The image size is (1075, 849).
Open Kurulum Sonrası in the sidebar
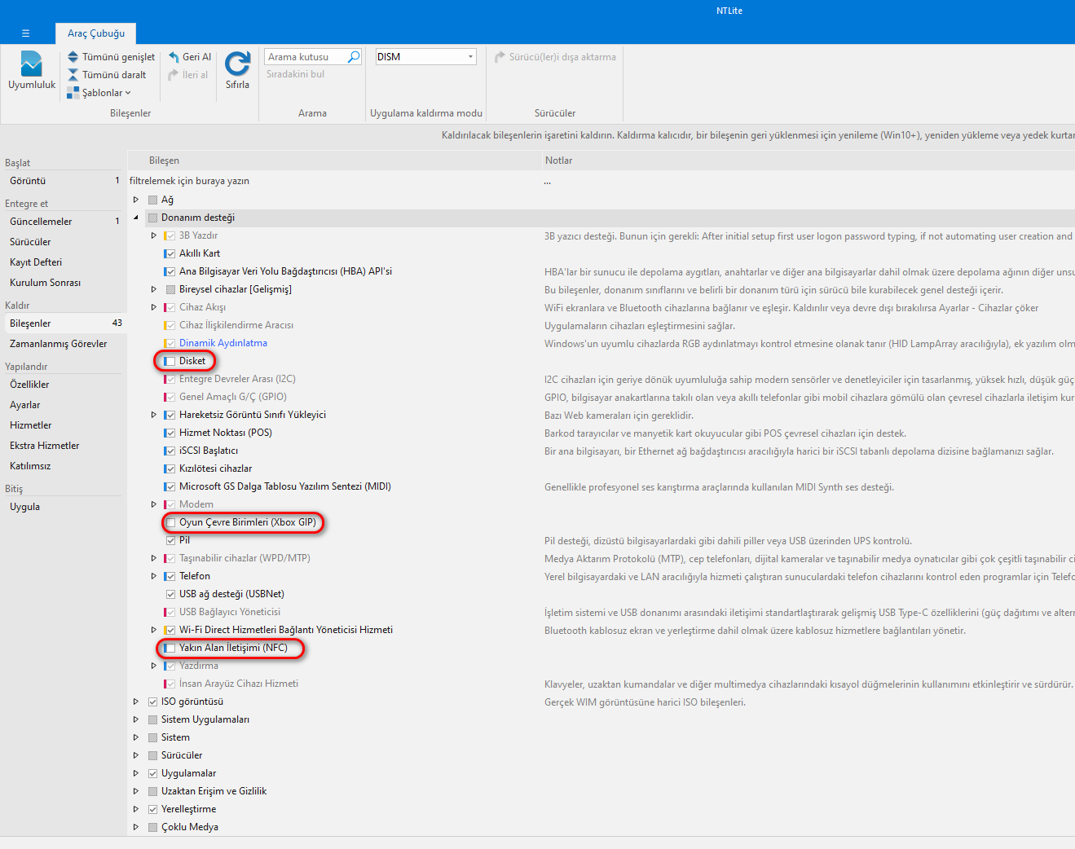[x=64, y=283]
